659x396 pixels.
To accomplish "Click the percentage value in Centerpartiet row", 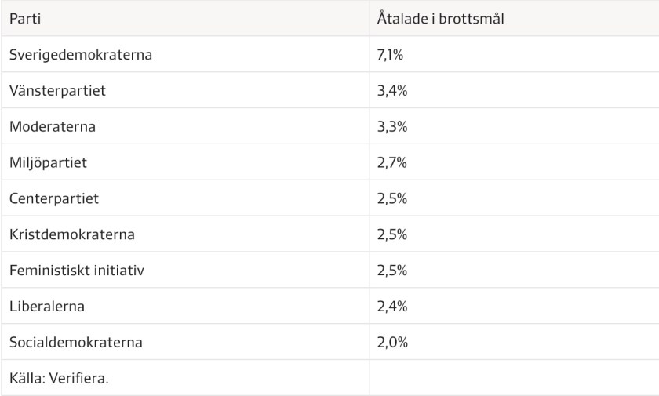I will click(x=392, y=198).
